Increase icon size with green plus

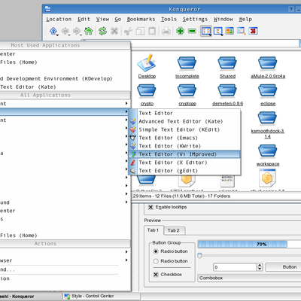pyautogui.click(x=180, y=31)
